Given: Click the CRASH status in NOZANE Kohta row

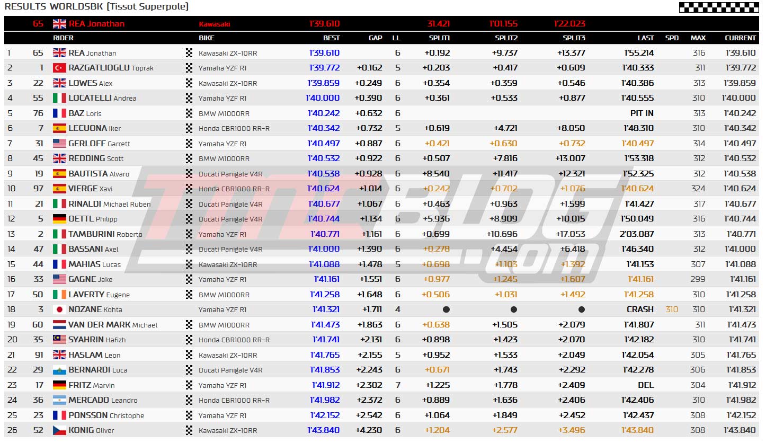Looking at the screenshot, I should point(640,309).
